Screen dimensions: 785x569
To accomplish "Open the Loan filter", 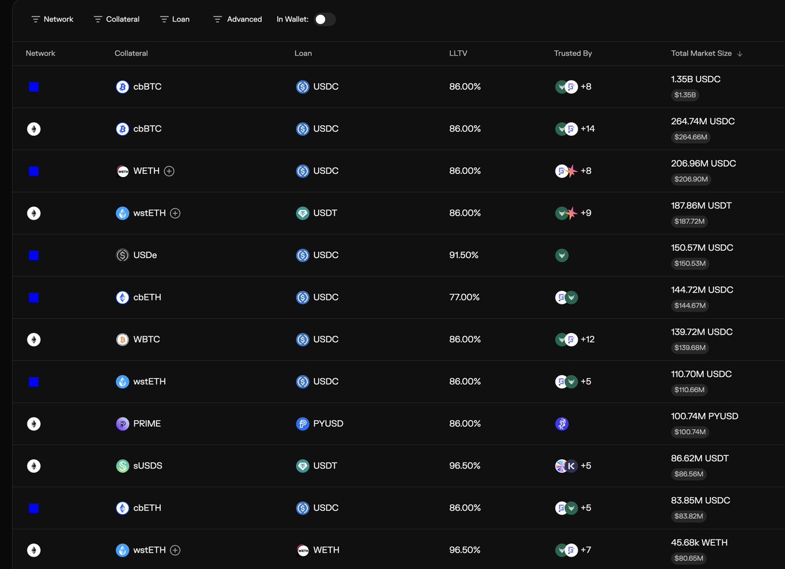I will pyautogui.click(x=175, y=20).
